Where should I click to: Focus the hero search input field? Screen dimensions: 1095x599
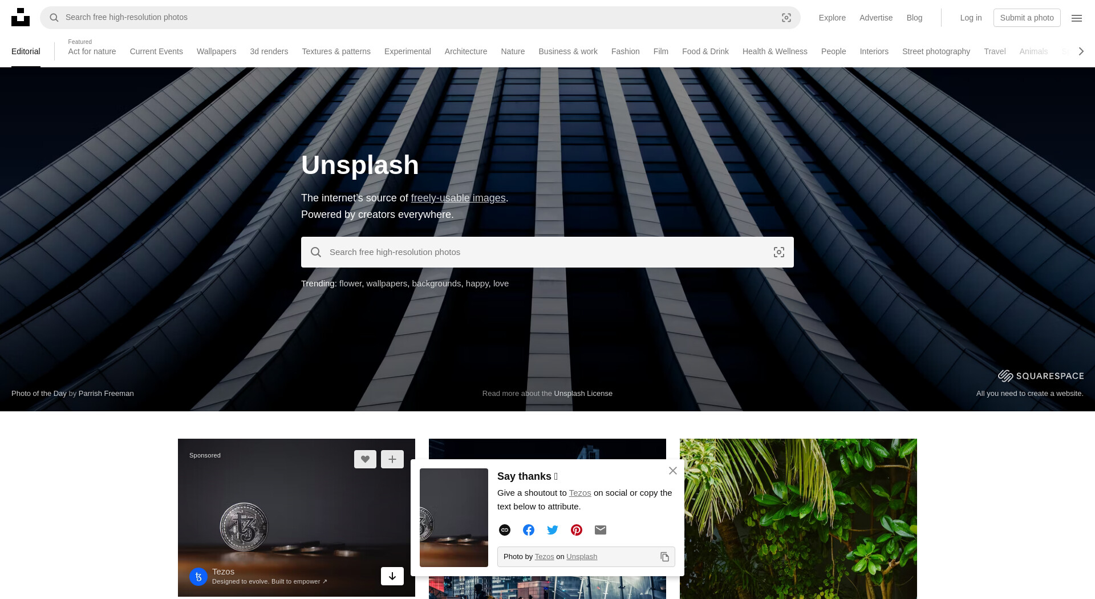(547, 252)
